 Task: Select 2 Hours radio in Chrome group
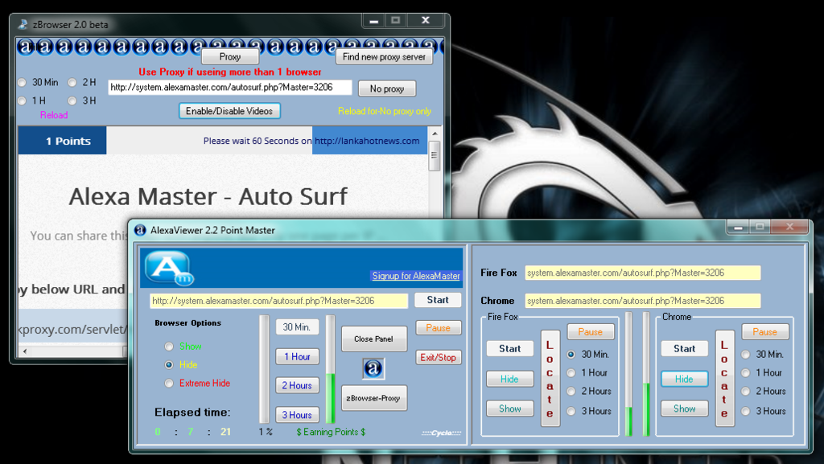click(746, 391)
